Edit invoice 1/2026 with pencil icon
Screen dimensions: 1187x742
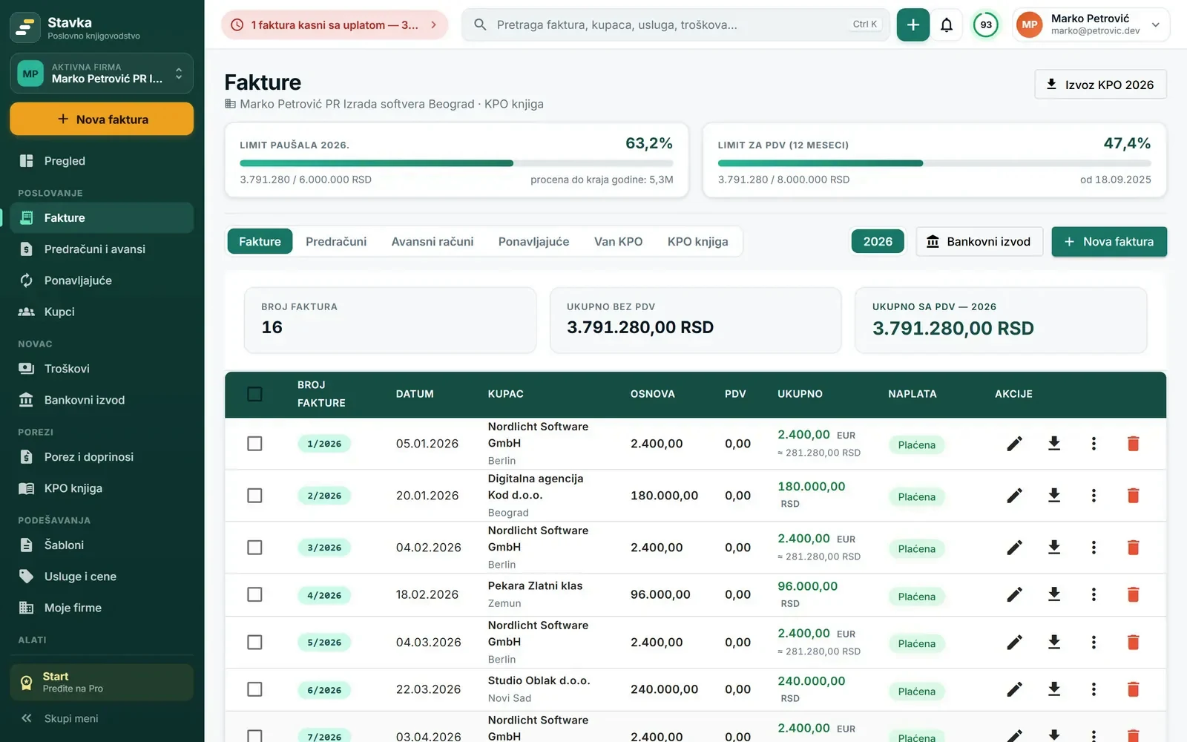click(x=1014, y=444)
